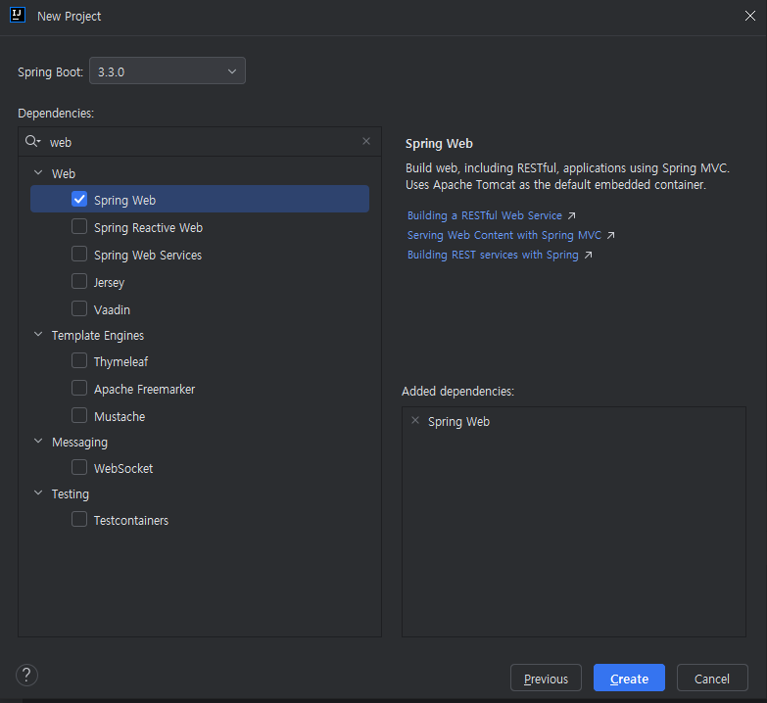This screenshot has width=767, height=703.
Task: Uncheck the Spring Web checkbox
Action: pyautogui.click(x=79, y=199)
